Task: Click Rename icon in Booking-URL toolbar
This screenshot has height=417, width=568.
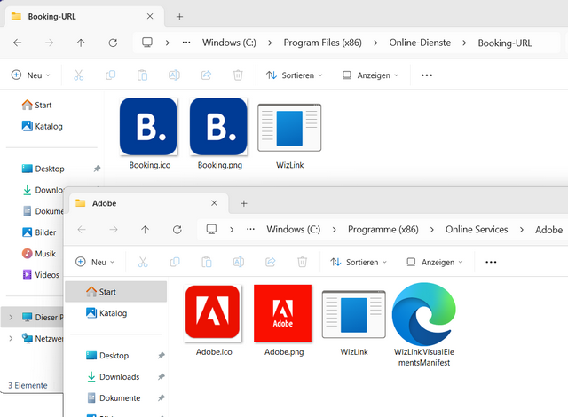Action: pos(174,75)
